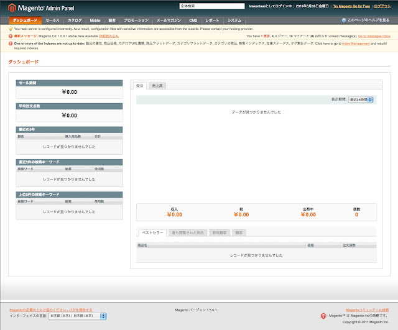Click the Magento バージョン 1.5.0.1 text
398x330 pixels.
tap(196, 310)
